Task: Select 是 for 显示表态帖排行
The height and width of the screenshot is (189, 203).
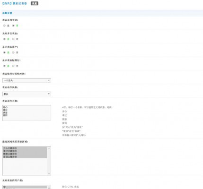Action: tap(4, 66)
